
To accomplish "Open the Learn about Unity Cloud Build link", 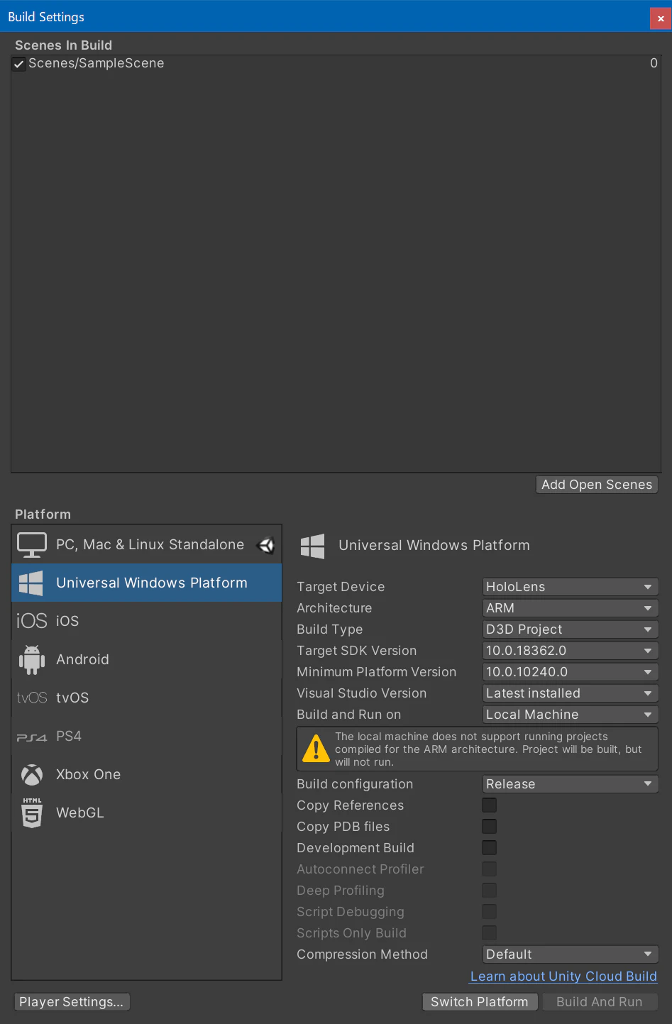I will [563, 976].
